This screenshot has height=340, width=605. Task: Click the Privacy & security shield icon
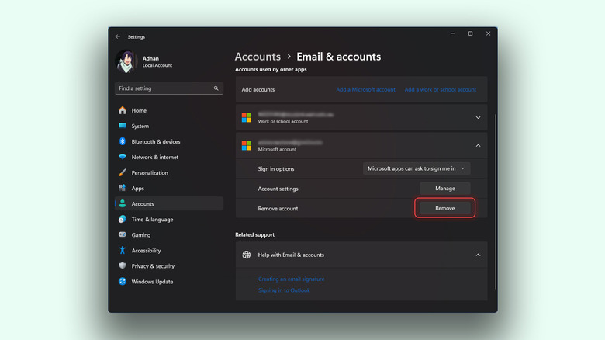coord(123,266)
